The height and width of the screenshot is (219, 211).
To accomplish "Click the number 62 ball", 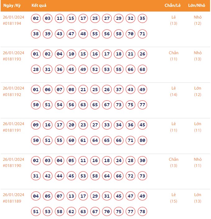I will (71, 212).
